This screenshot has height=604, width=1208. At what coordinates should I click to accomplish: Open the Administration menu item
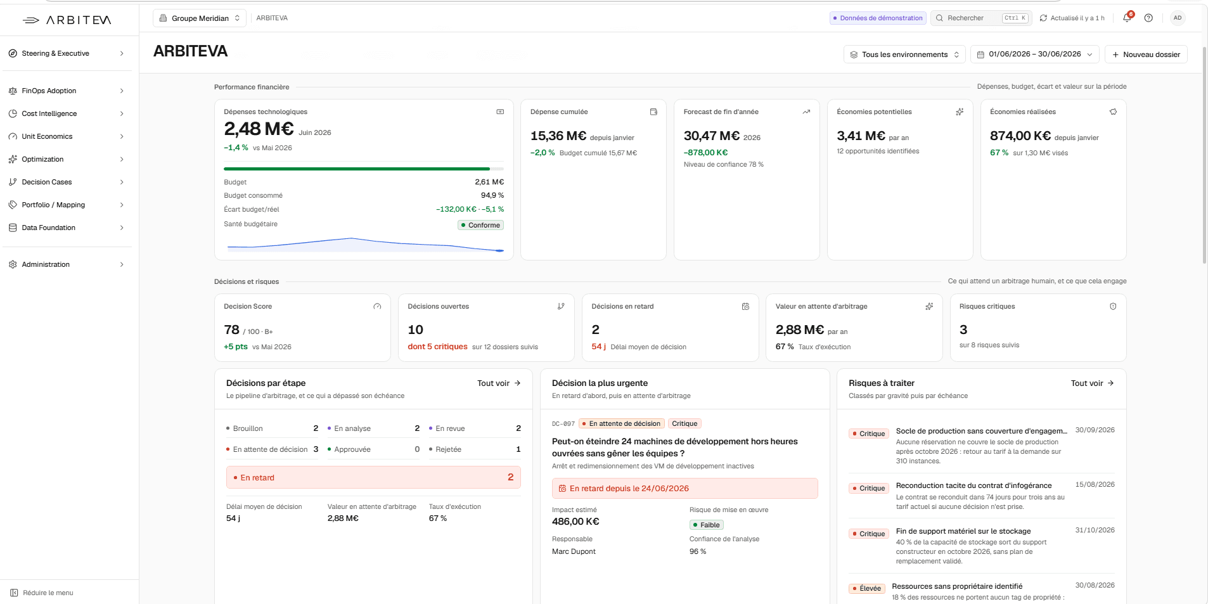tap(66, 264)
